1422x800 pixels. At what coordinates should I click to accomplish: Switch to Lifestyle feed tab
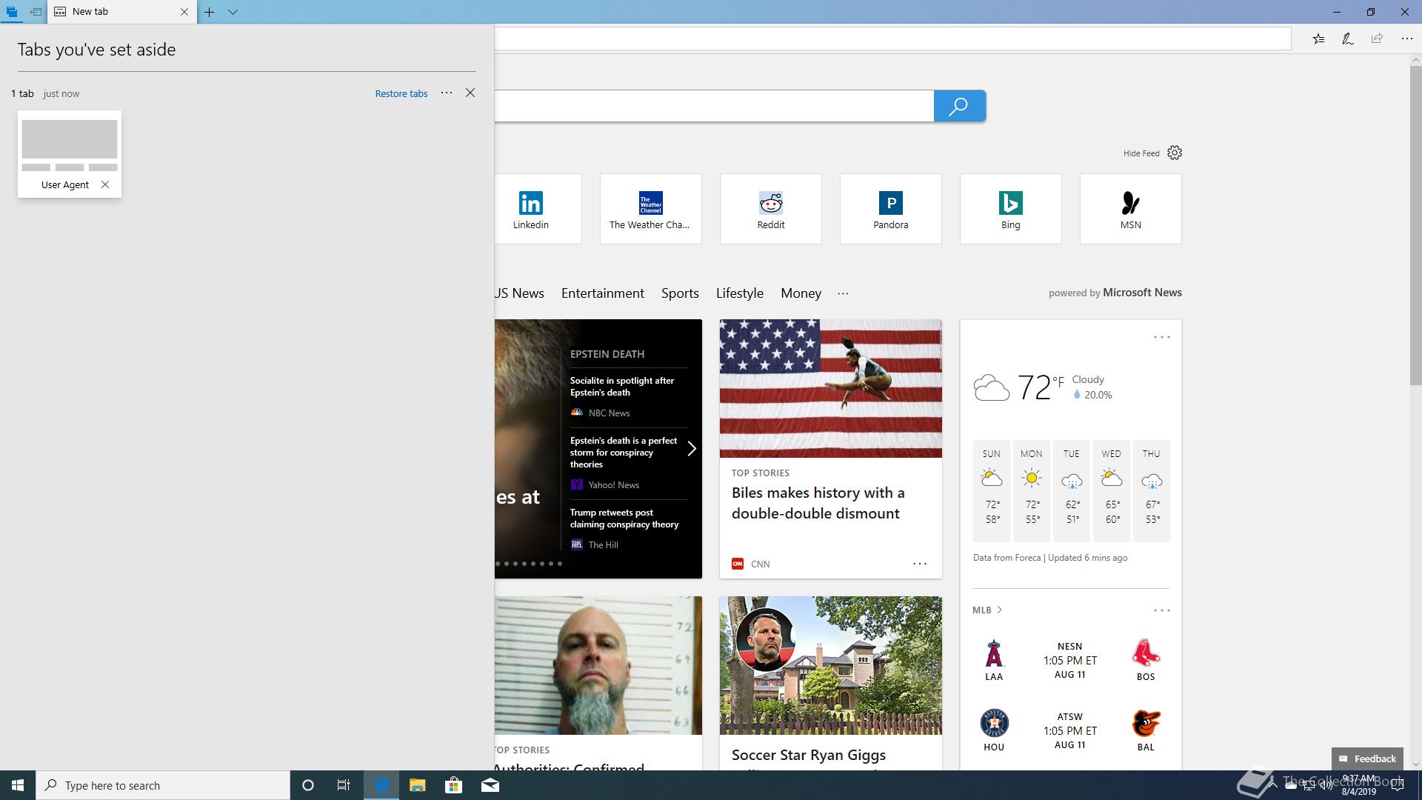click(x=740, y=293)
